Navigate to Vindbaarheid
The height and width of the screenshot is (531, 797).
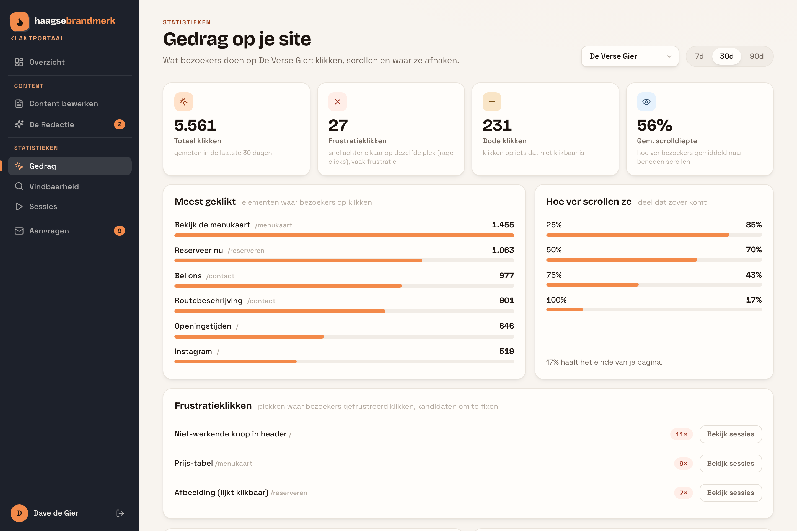[x=69, y=186]
